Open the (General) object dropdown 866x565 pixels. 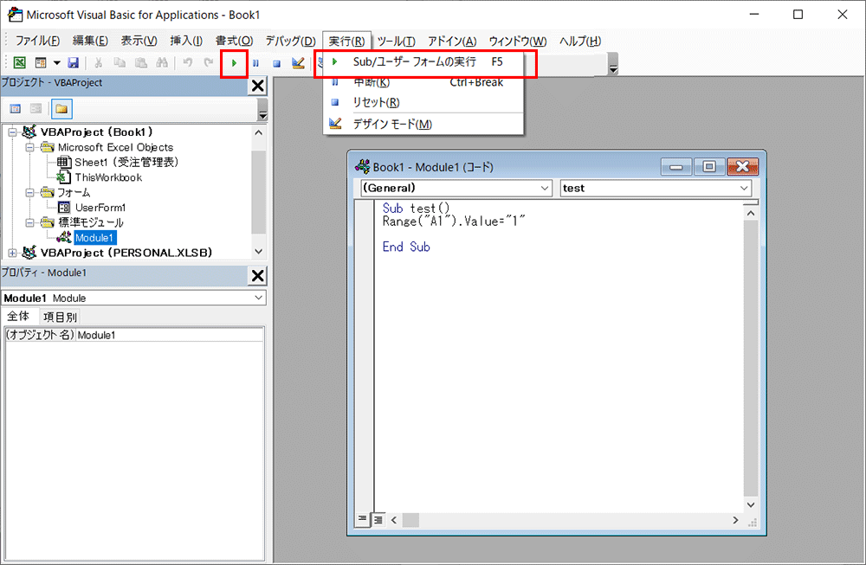click(x=544, y=188)
